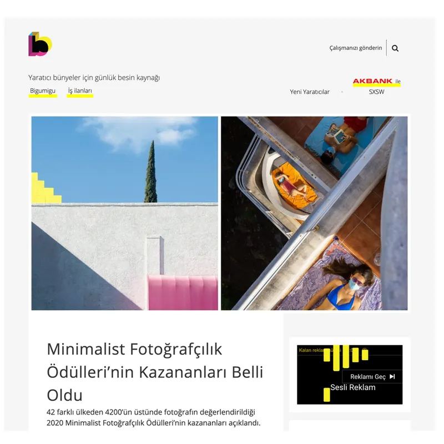
Task: View the aerial sunbathers balcony photo
Action: (x=314, y=213)
